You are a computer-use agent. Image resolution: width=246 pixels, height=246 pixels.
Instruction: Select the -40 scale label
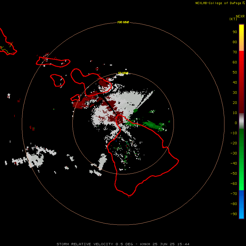coord(234,163)
